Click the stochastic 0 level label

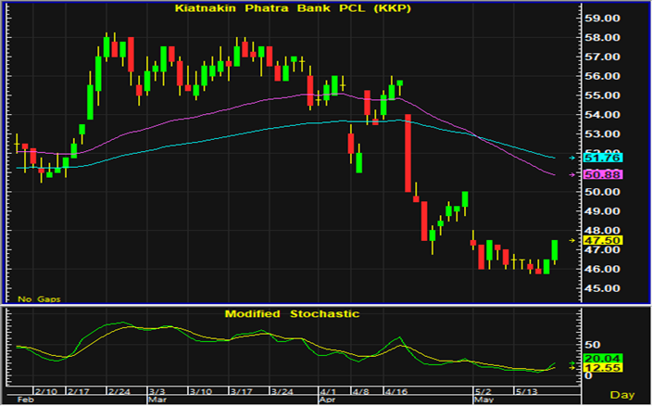pos(588,375)
